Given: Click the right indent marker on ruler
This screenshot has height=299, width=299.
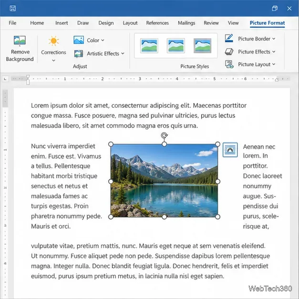Looking at the screenshot, I should 277,80.
